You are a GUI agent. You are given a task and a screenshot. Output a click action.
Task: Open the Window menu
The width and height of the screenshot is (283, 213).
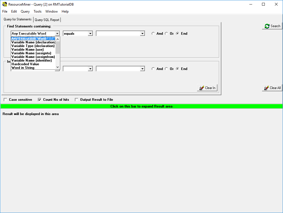52,11
